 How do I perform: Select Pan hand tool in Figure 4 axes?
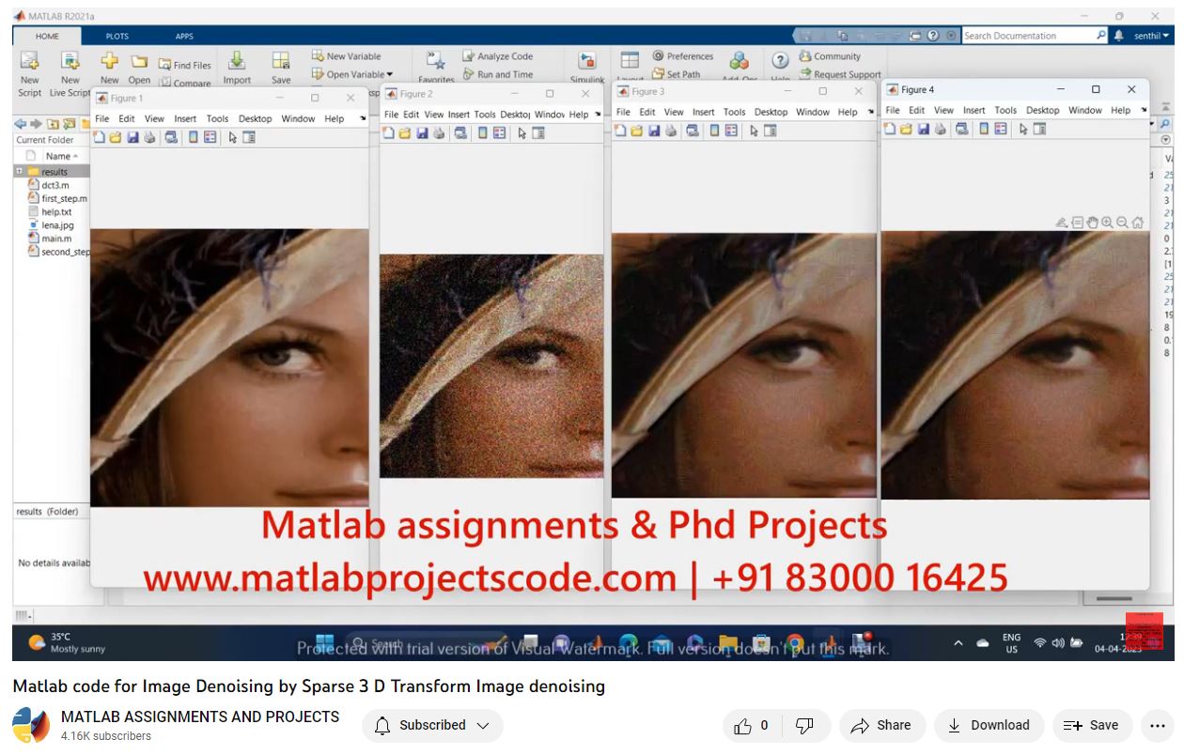coord(1092,223)
